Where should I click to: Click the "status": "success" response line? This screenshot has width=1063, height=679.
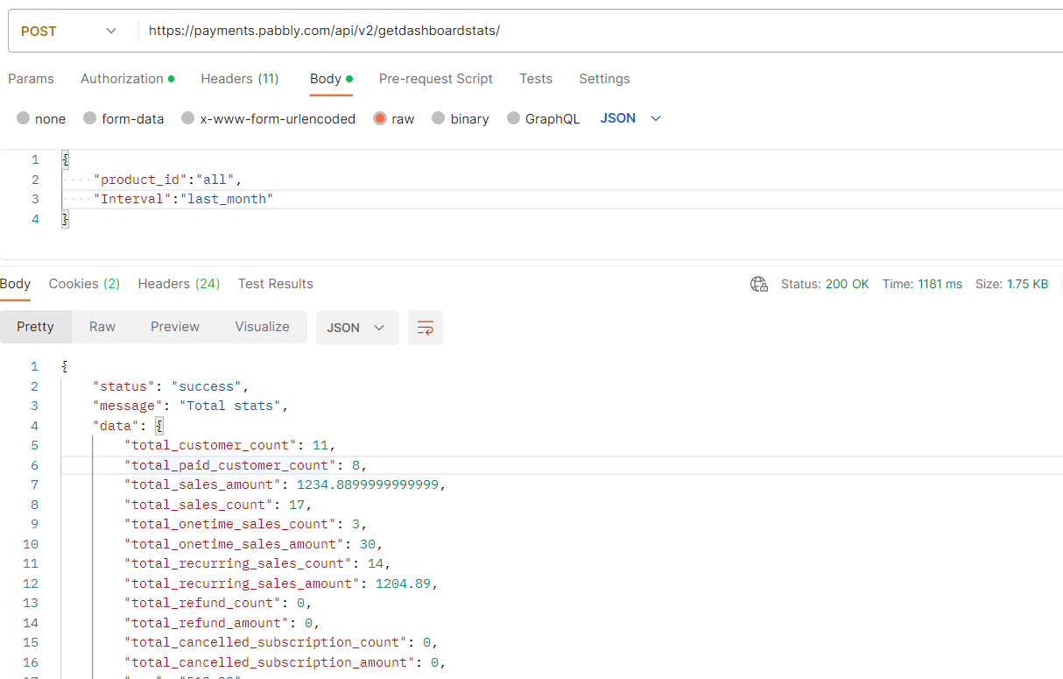click(172, 386)
